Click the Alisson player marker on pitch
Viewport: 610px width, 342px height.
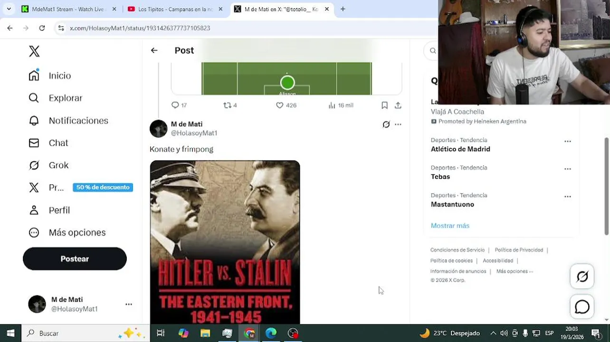[x=287, y=83]
